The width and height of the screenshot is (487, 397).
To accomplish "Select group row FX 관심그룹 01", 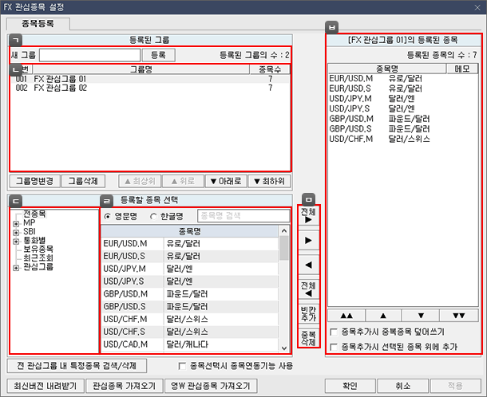I will click(150, 79).
